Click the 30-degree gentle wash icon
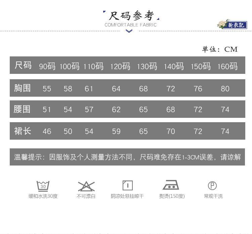This screenshot has width=252, height=234. point(43,186)
